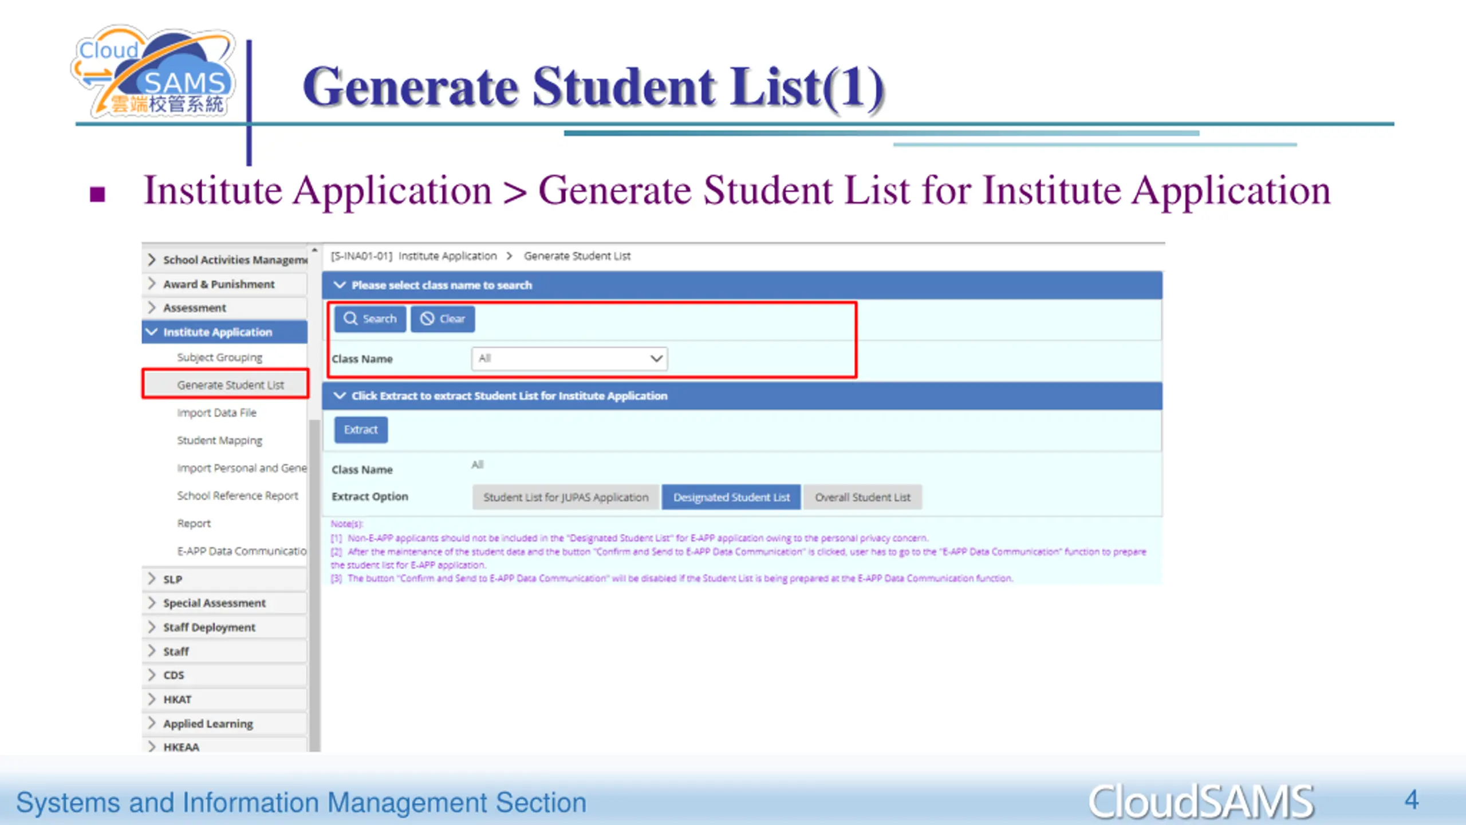Screen dimensions: 1466x825
Task: Click Generate Student List breadcrumb text
Action: [x=577, y=256]
